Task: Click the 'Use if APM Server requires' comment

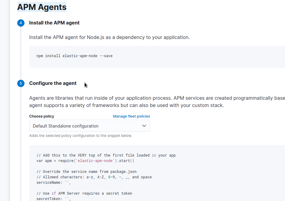Action: tap(84, 193)
